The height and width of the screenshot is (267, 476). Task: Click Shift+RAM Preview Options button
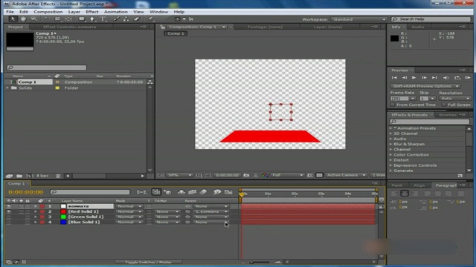tap(425, 86)
